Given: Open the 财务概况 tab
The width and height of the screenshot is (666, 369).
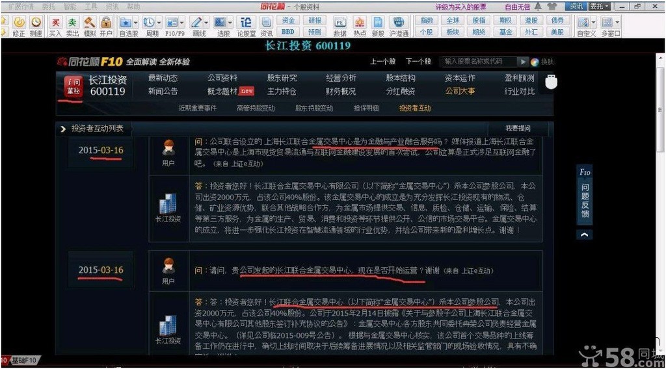Looking at the screenshot, I should click(341, 91).
